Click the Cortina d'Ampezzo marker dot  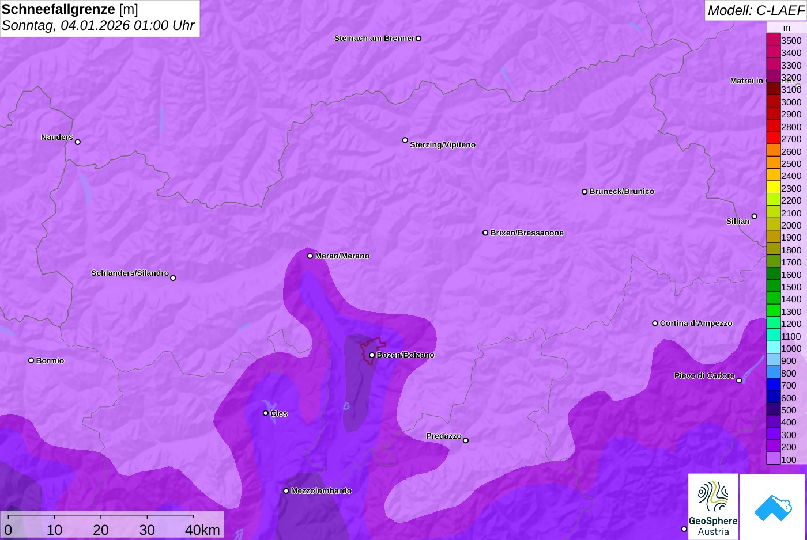[x=655, y=323]
